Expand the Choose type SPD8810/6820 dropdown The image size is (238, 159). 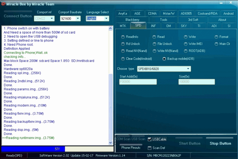[164, 69]
